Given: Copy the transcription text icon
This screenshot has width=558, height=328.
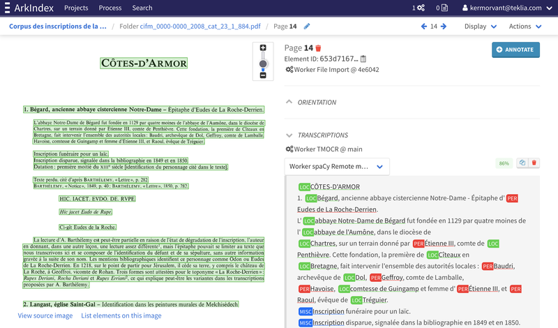Looking at the screenshot, I should 522,163.
